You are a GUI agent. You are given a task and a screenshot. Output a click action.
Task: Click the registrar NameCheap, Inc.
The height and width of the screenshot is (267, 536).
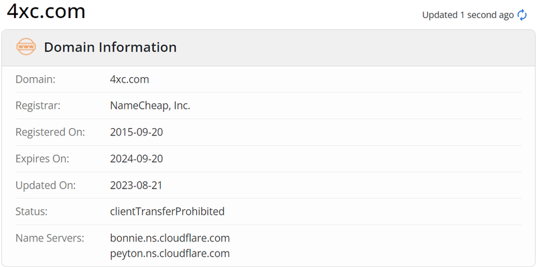[x=150, y=106]
